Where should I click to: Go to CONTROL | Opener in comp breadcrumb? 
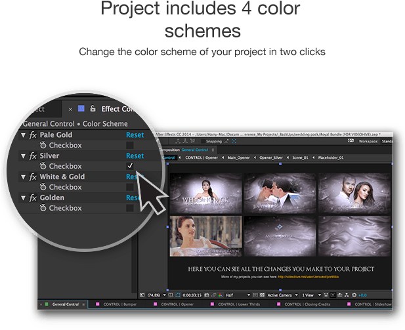(x=202, y=157)
